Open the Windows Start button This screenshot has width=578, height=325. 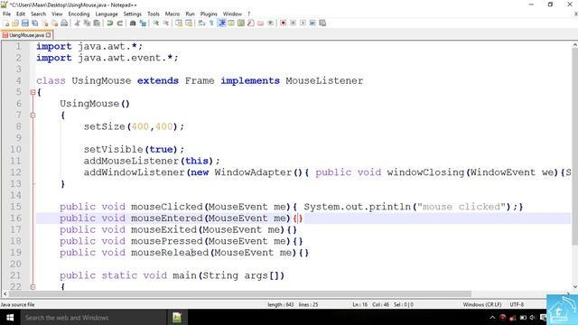click(10, 317)
